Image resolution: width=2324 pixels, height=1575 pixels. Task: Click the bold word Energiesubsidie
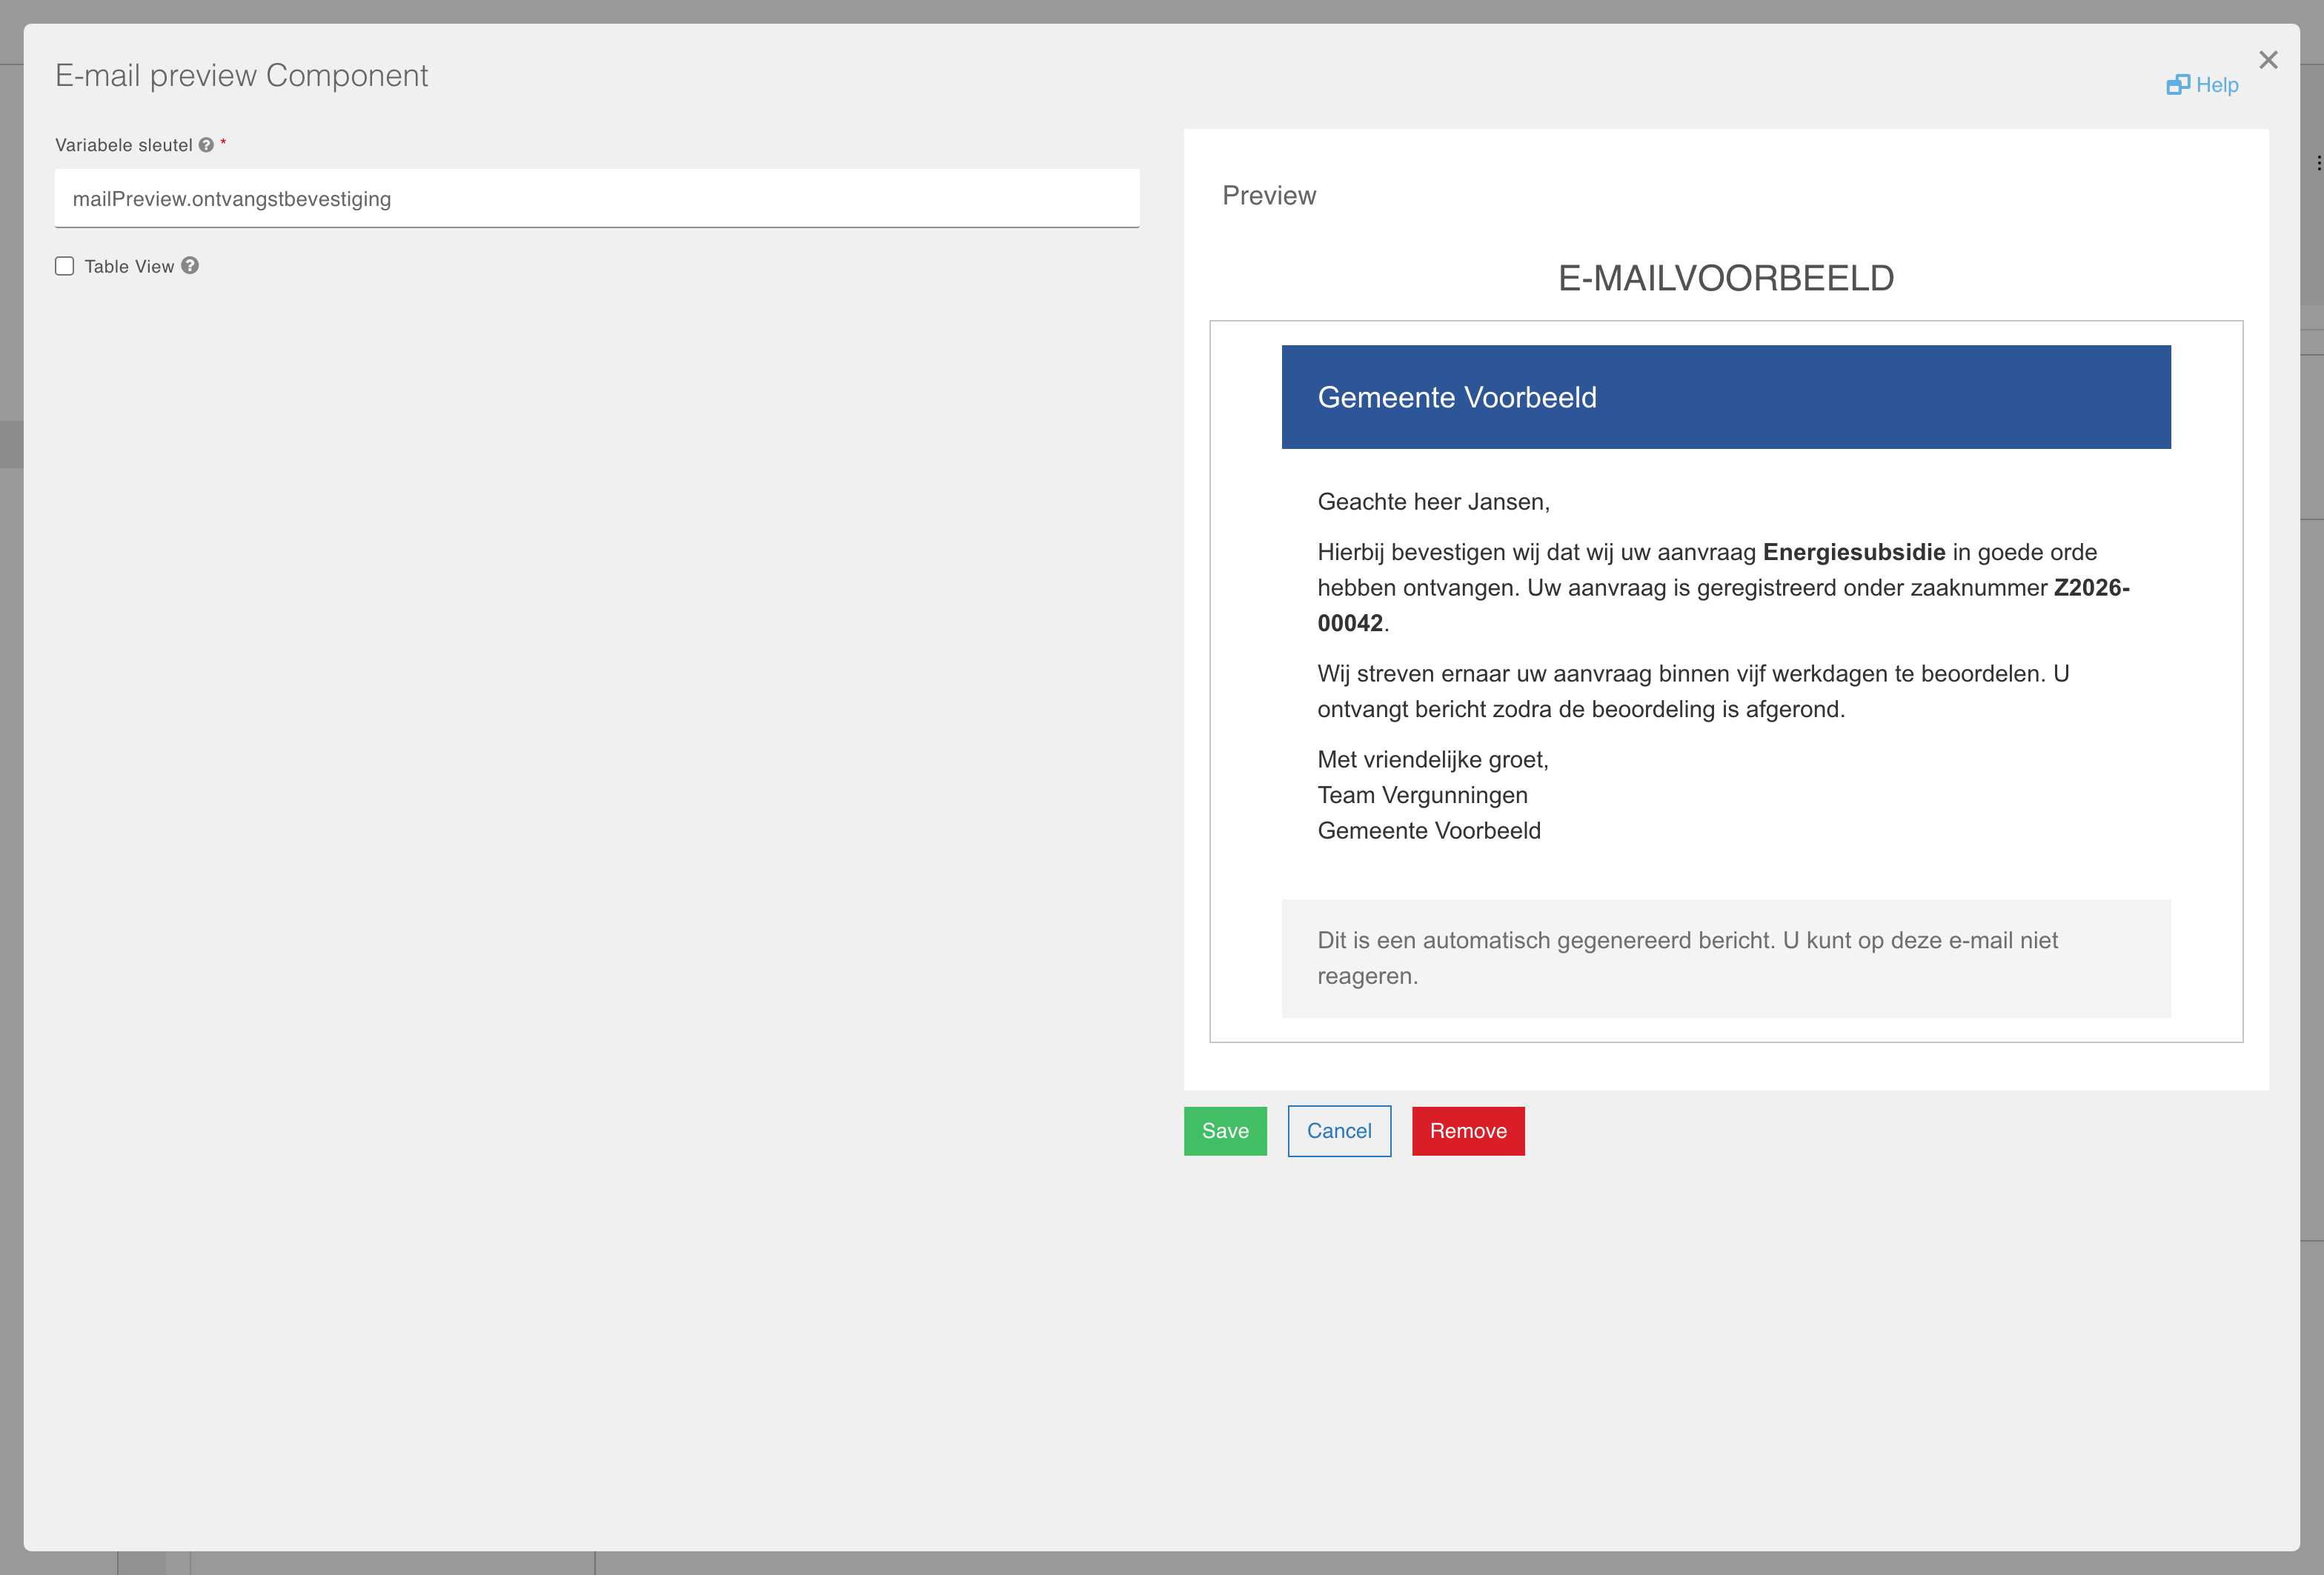click(x=1854, y=552)
